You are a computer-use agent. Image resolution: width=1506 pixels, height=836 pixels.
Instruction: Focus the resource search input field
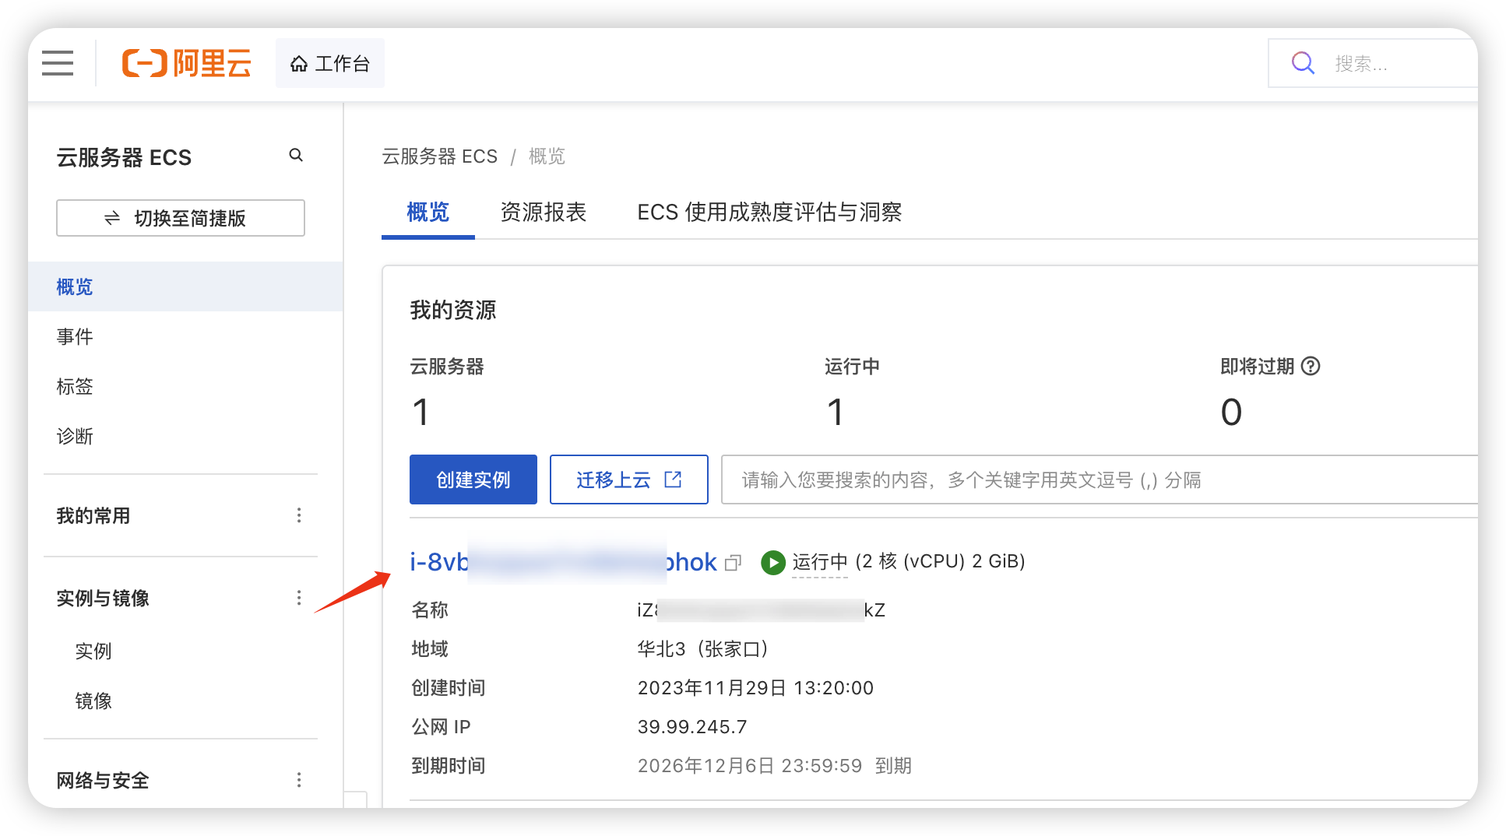pos(1099,479)
